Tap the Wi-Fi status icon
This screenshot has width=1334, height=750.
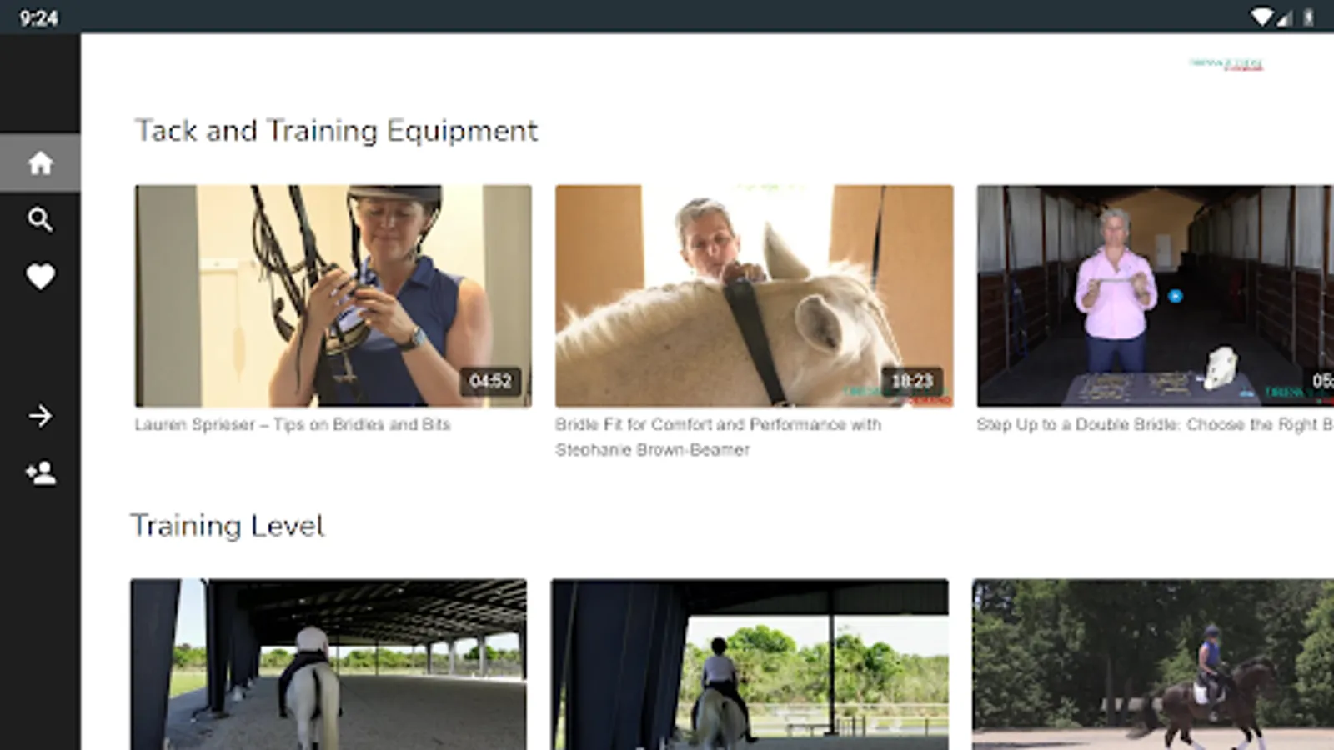tap(1262, 17)
